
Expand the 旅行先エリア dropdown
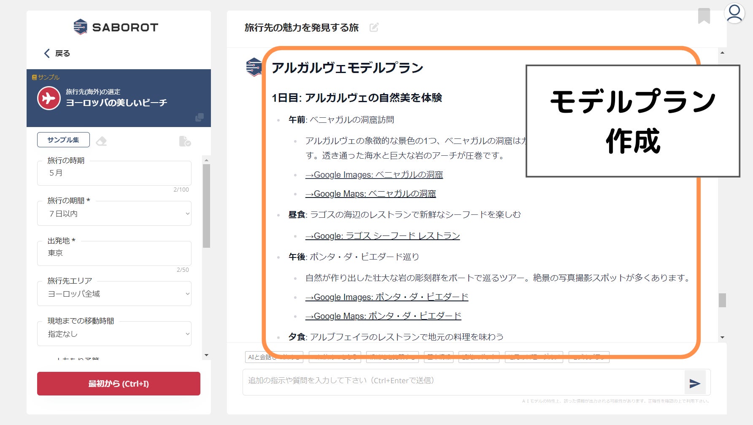[x=114, y=294]
